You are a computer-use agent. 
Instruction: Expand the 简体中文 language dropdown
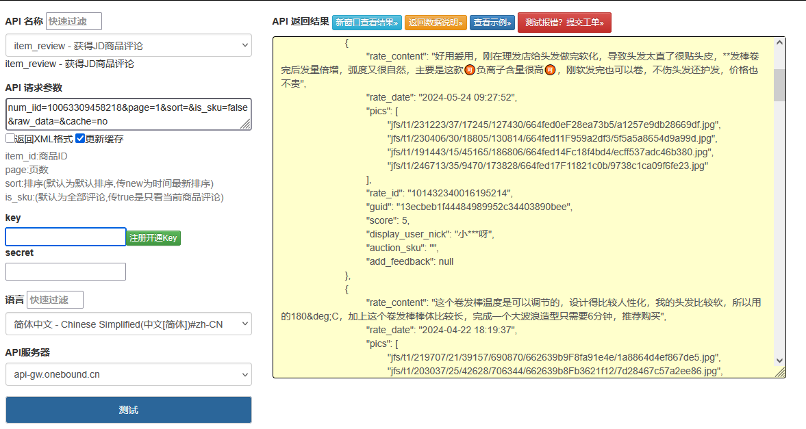coord(129,324)
